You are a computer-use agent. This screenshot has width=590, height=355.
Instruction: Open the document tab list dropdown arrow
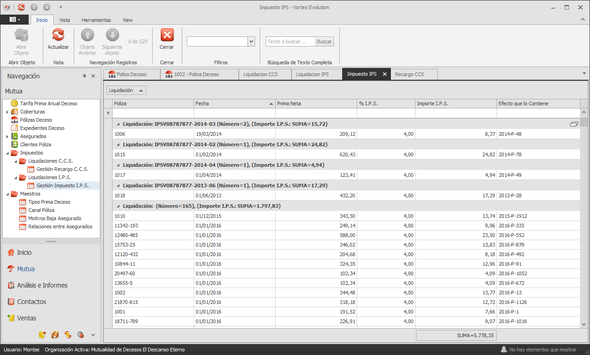click(584, 73)
